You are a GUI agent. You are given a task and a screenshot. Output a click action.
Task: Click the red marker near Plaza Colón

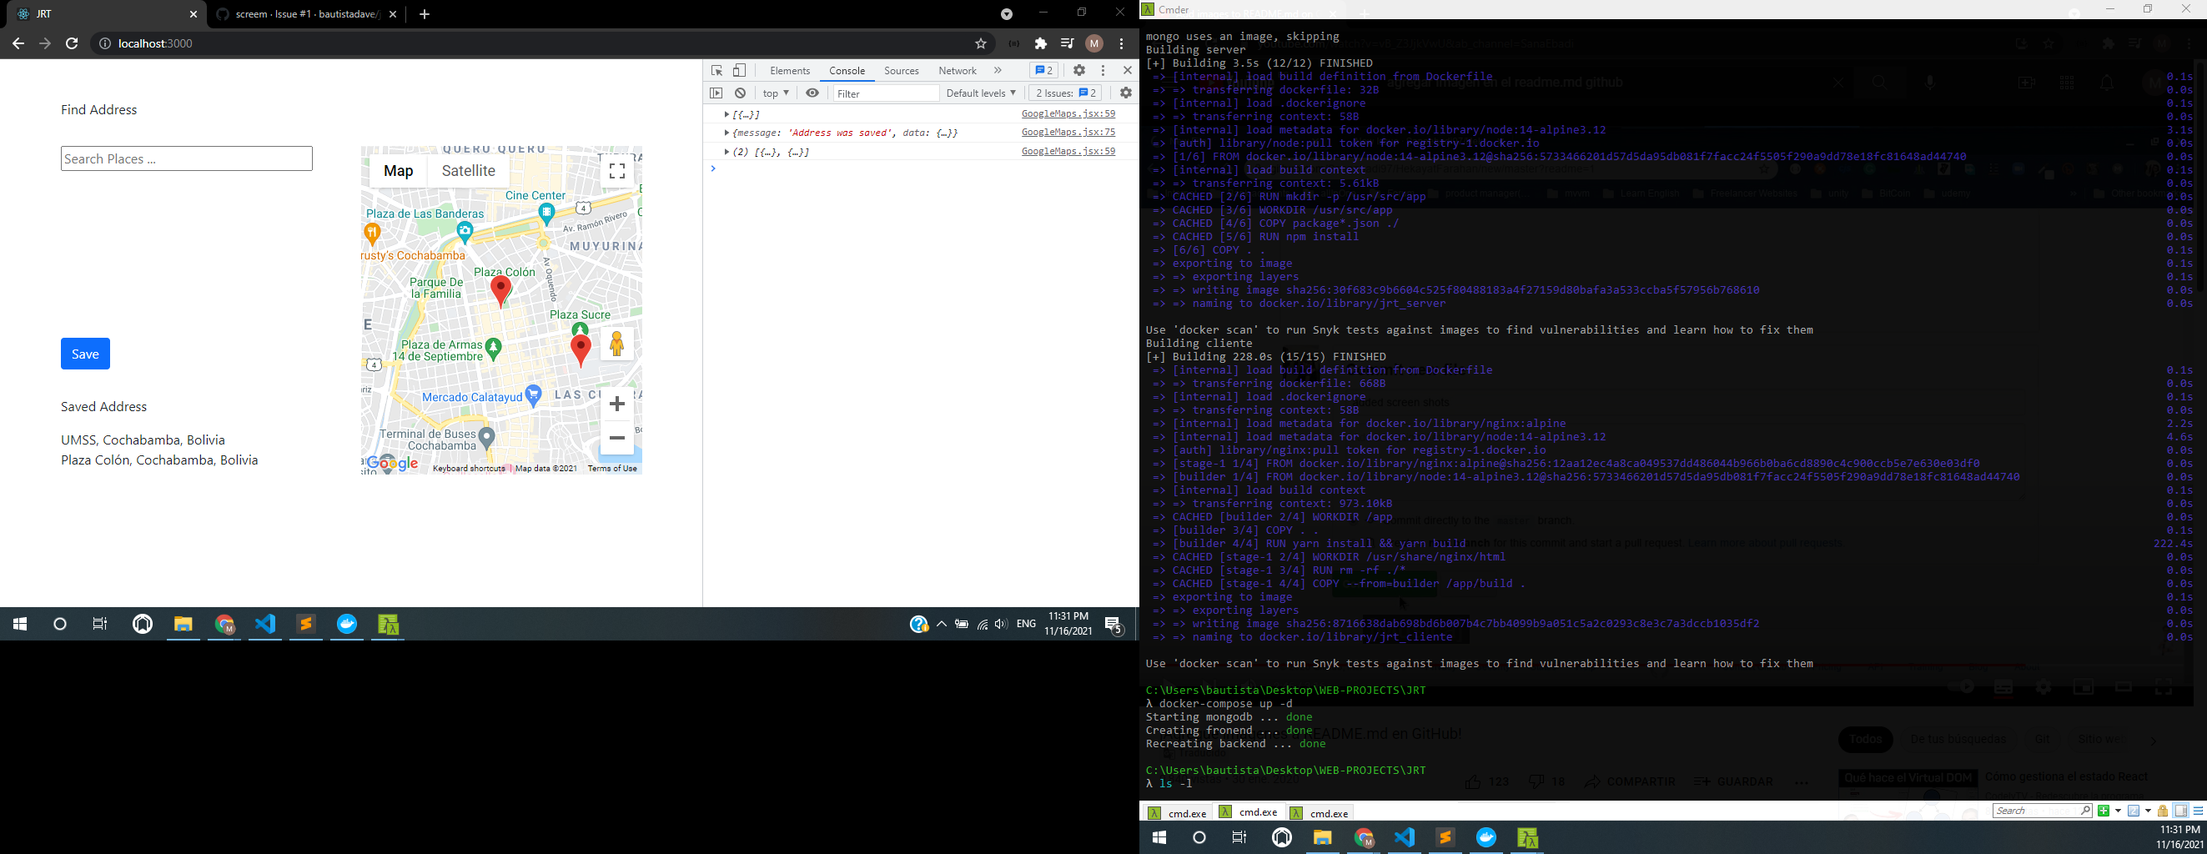501,291
